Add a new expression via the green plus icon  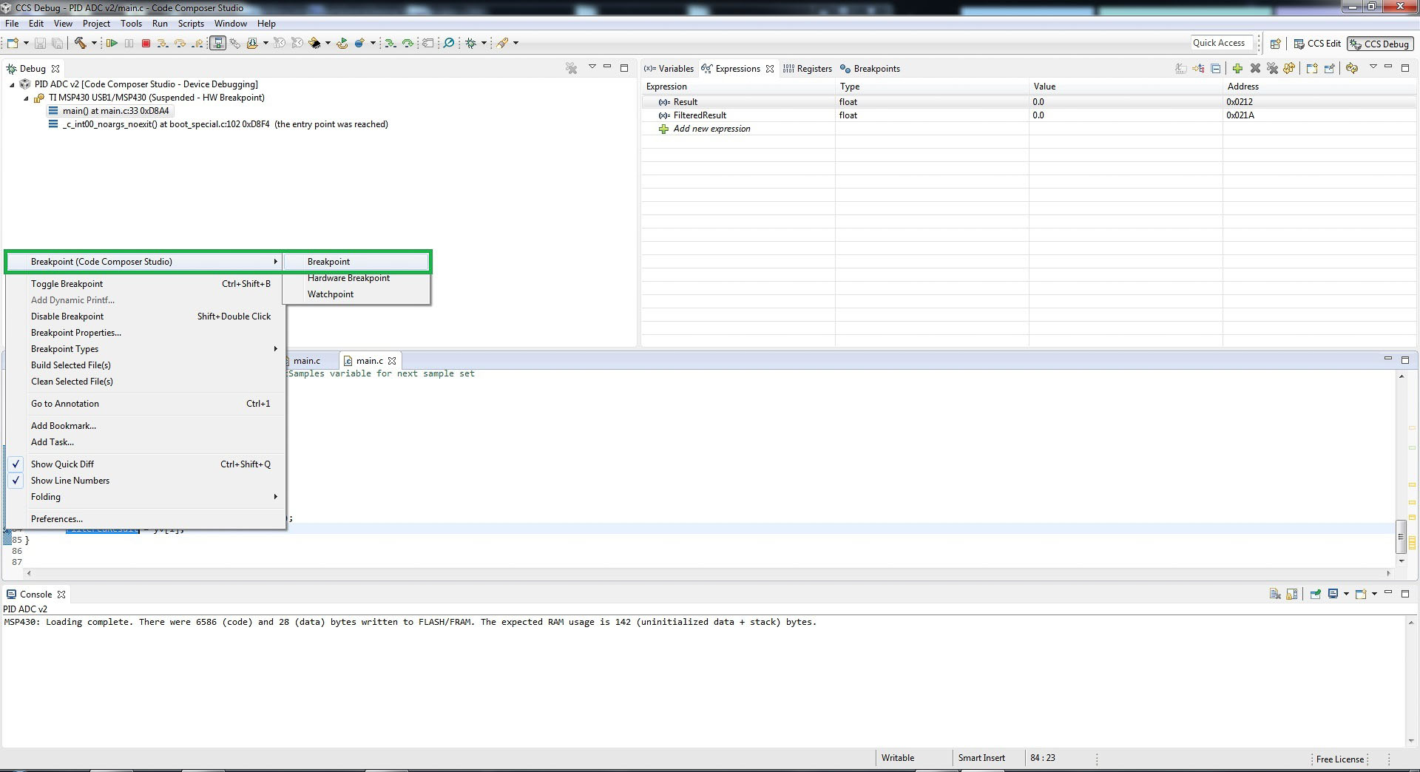click(1238, 68)
